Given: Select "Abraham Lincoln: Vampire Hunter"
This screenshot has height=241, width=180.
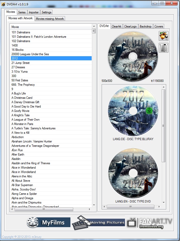Looking at the screenshot, I should 51,141.
